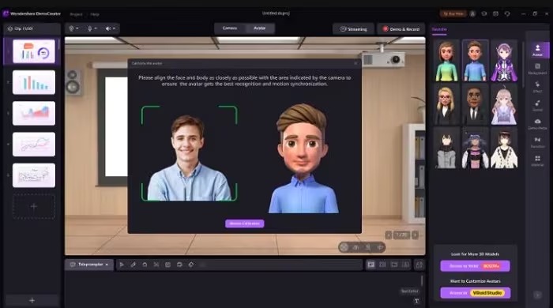
Task: Click the Try For Free button
Action: point(453,13)
